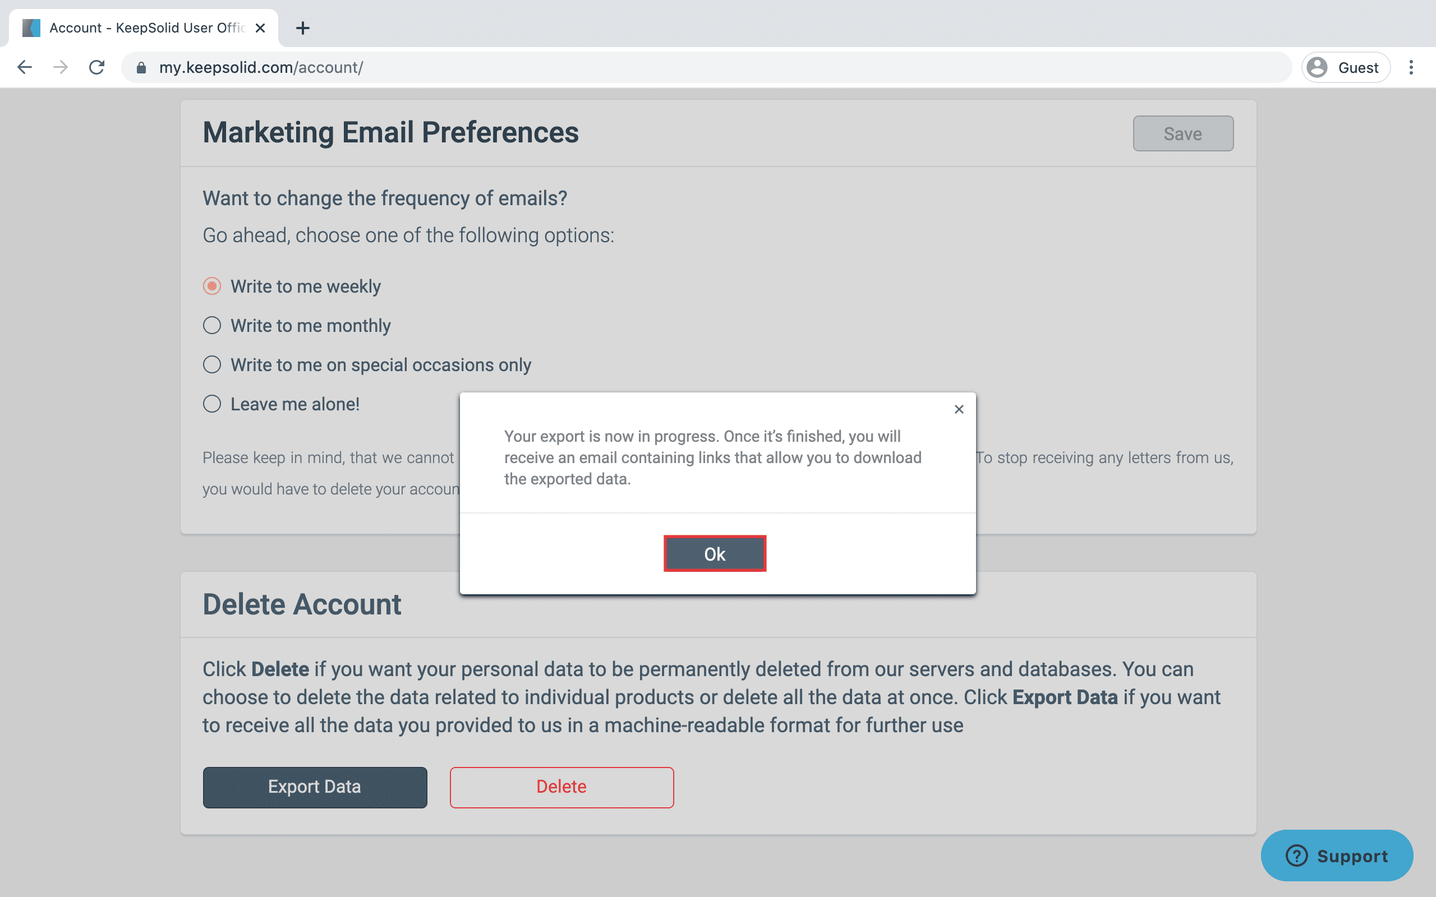Close the export dialog with X
Screen dimensions: 1436x897
tap(959, 409)
